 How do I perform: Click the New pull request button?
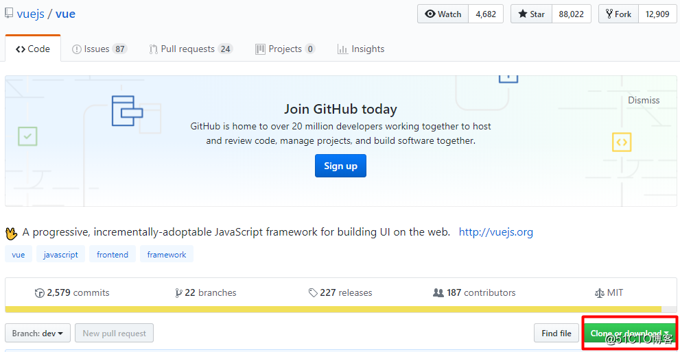click(x=114, y=333)
